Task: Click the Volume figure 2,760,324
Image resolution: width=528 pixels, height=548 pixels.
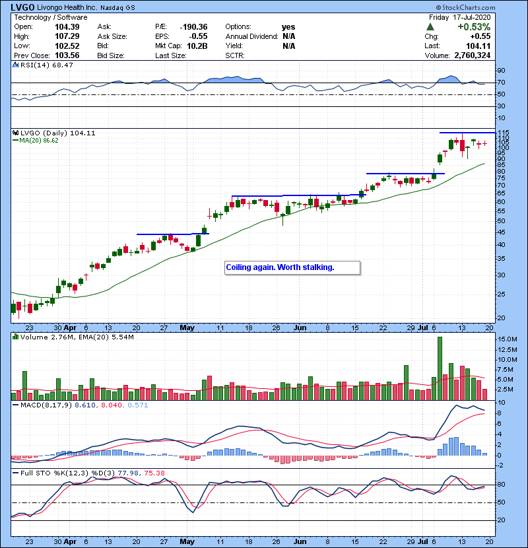Action: point(472,55)
